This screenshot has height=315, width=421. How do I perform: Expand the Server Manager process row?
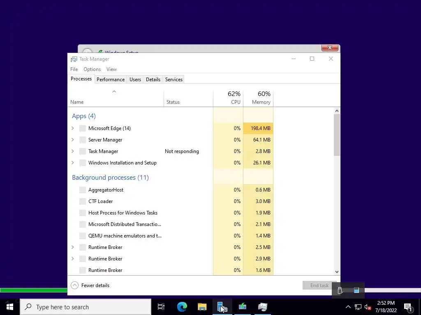click(x=72, y=140)
